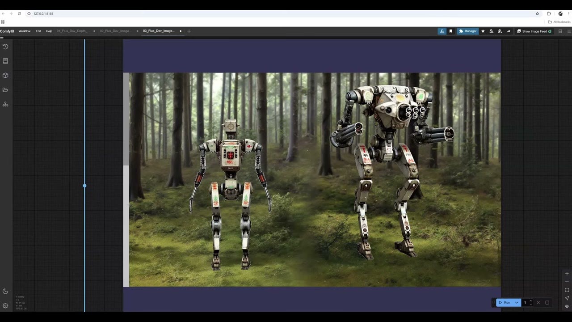Click the star favorites icon
This screenshot has width=572, height=322.
tap(483, 31)
